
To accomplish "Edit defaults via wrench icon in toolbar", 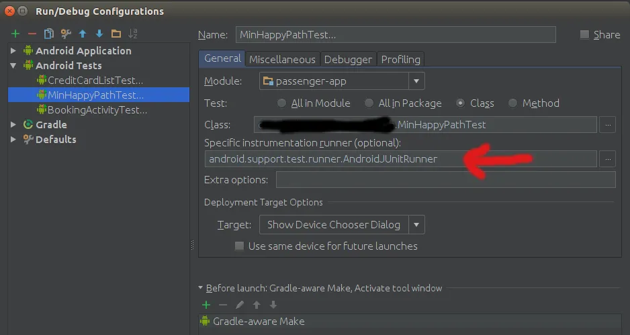I will [66, 34].
